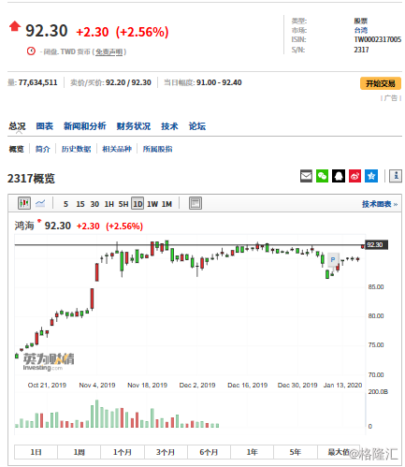The height and width of the screenshot is (467, 405).
Task: Set chart range to 1年
Action: tap(252, 452)
